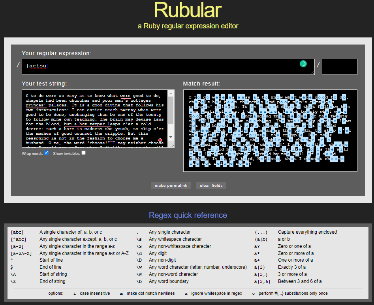Image resolution: width=374 pixels, height=305 pixels.
Task: Click inside the regular expression input field
Action: (x=118, y=65)
